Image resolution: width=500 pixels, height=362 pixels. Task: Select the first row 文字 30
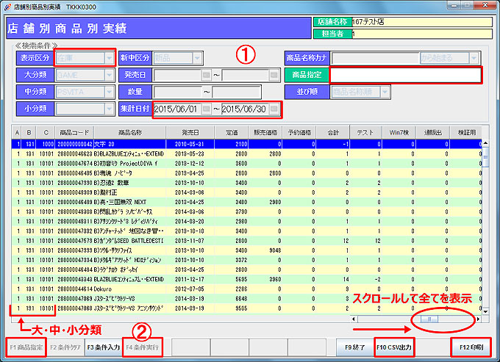click(x=147, y=145)
